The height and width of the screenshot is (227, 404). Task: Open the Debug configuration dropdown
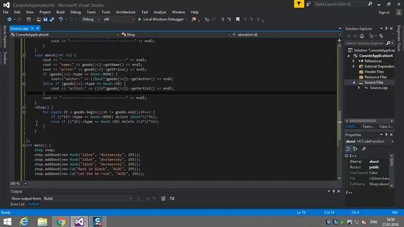click(x=91, y=20)
